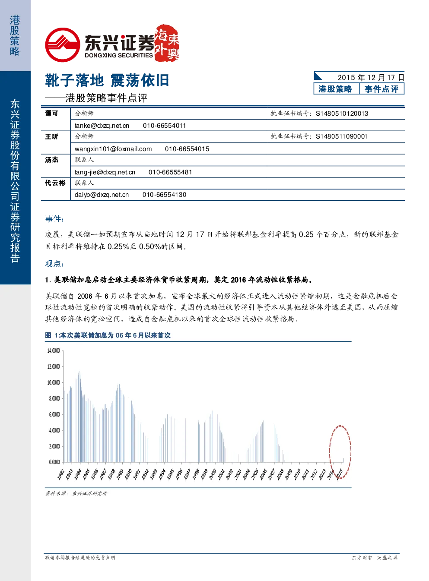The image size is (429, 581).
Task: Open tanke@dxzq.net.cn email address
Action: 102,126
